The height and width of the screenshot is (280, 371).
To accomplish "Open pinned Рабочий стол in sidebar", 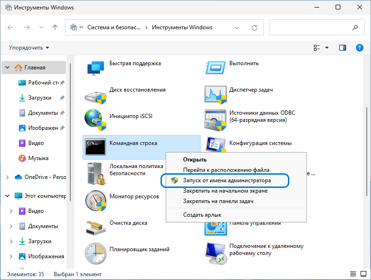I will click(x=42, y=83).
